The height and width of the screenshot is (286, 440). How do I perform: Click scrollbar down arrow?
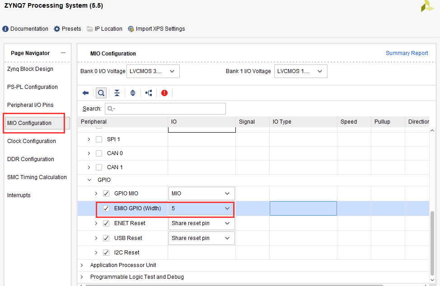[432, 280]
